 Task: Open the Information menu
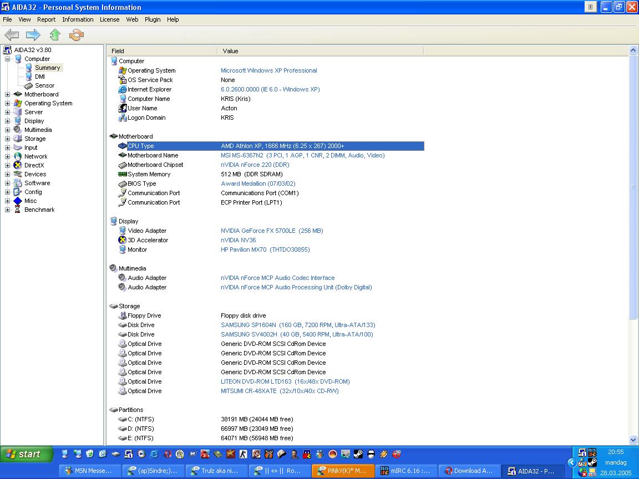coord(78,19)
